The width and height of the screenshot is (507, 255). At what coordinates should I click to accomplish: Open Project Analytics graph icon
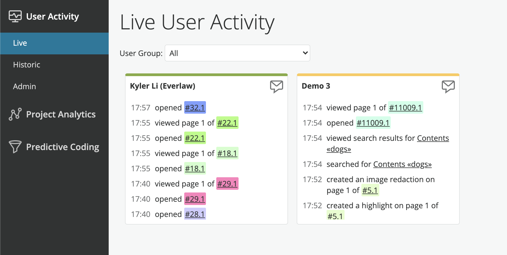[15, 114]
